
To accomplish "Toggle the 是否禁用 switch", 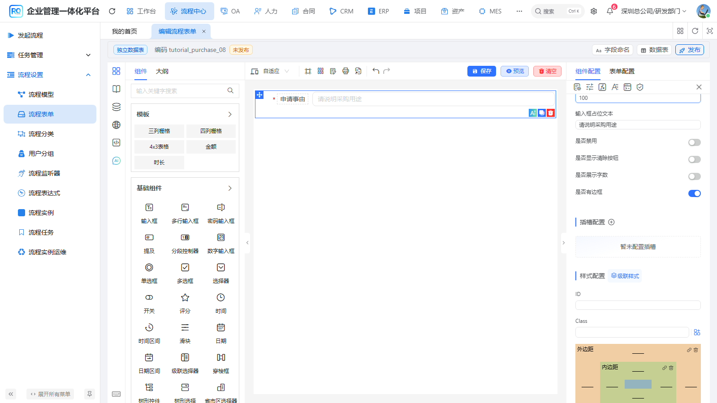I will click(x=694, y=142).
